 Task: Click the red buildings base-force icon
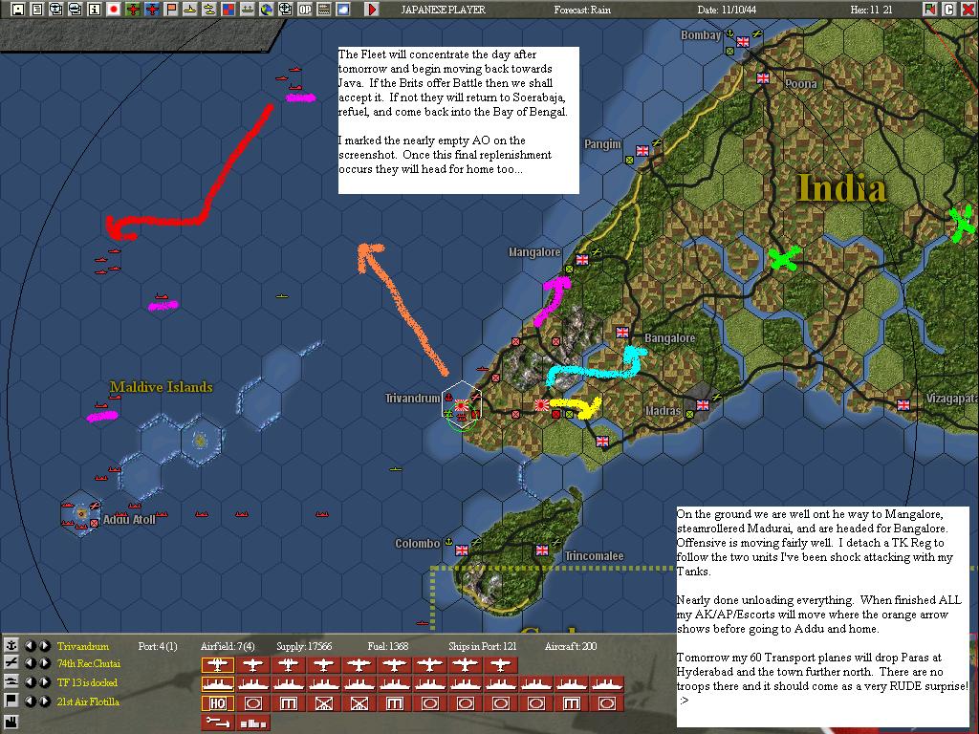point(252,723)
